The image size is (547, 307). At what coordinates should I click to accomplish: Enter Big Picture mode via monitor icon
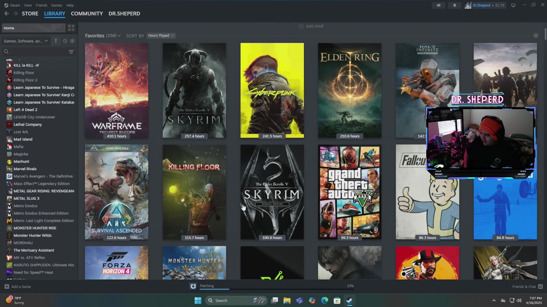(513, 5)
